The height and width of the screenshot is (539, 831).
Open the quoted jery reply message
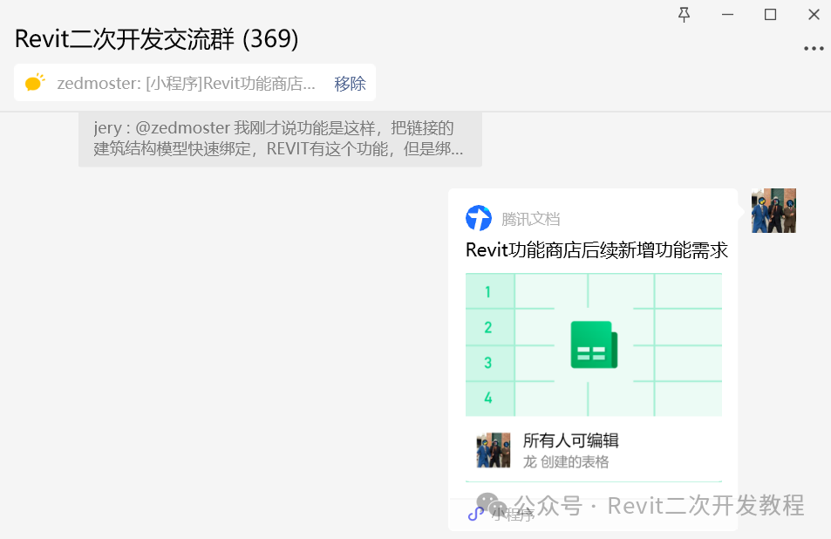pyautogui.click(x=280, y=139)
